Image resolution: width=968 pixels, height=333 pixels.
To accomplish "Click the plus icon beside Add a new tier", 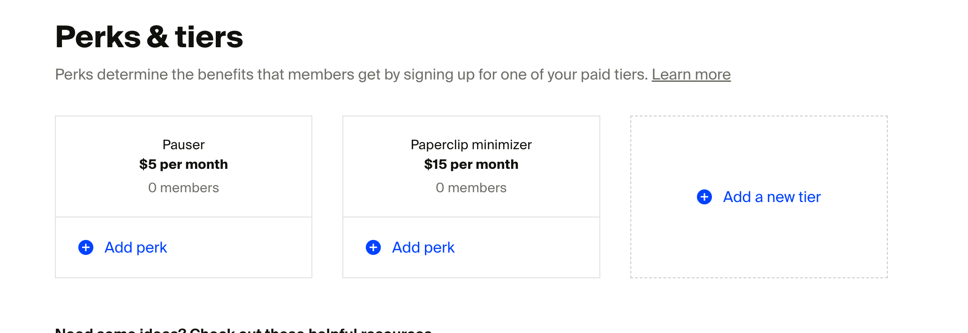I will [704, 197].
